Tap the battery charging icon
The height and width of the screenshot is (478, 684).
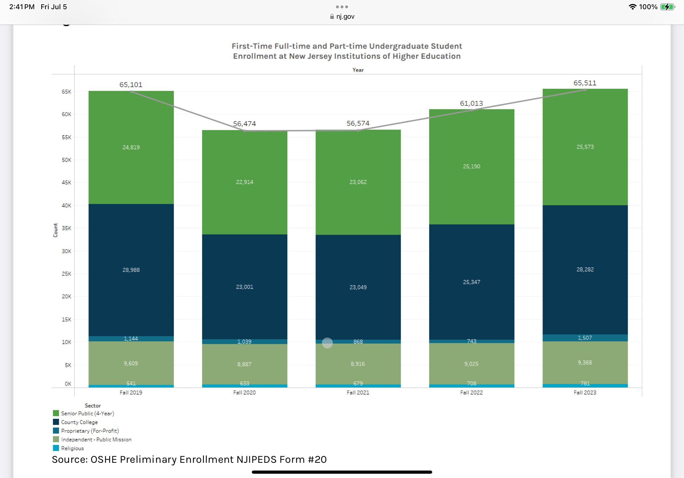[667, 7]
